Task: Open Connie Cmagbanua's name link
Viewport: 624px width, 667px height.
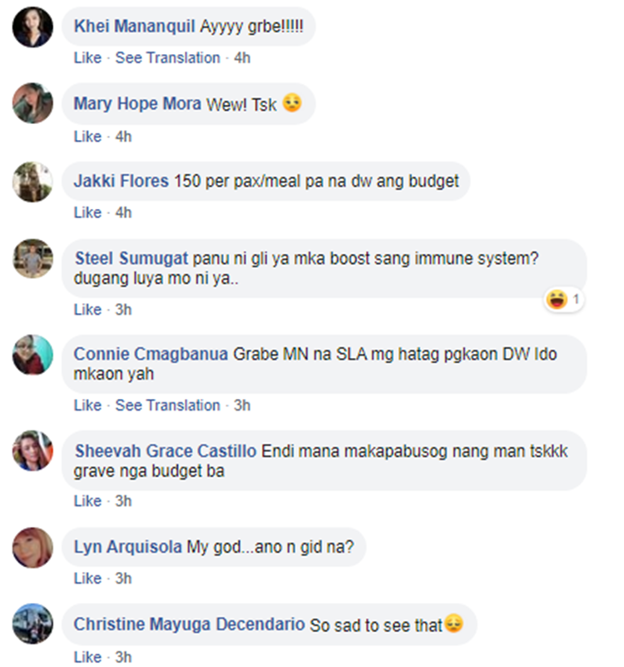Action: click(151, 354)
